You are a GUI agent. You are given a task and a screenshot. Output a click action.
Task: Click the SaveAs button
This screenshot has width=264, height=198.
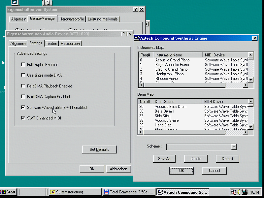(x=164, y=159)
